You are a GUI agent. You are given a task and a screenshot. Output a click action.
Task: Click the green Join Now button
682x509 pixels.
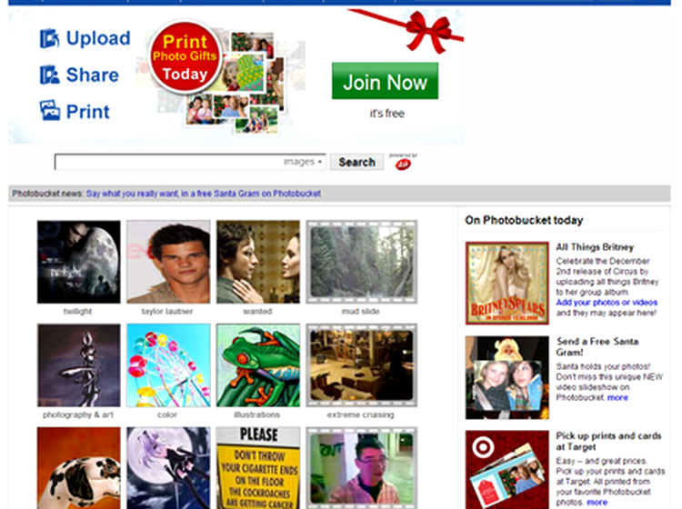[385, 81]
